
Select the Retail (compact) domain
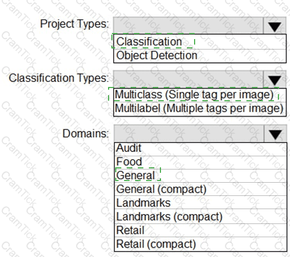[201, 244]
